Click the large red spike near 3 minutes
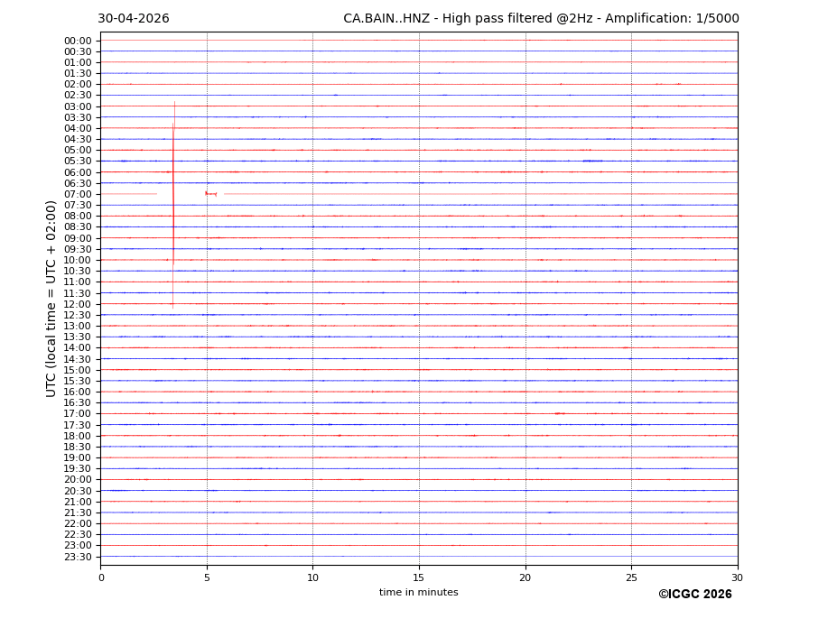The image size is (837, 628). 173,205
